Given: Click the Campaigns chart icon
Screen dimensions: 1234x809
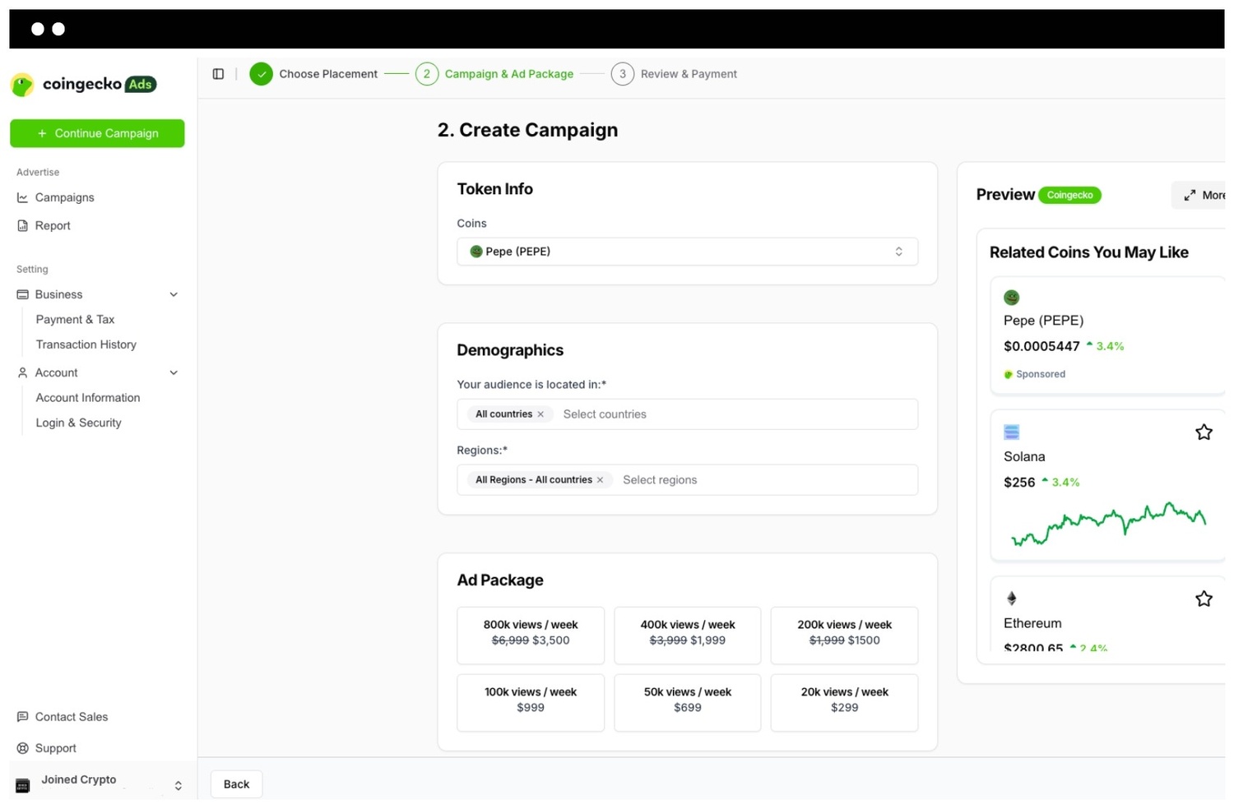Looking at the screenshot, I should point(23,197).
